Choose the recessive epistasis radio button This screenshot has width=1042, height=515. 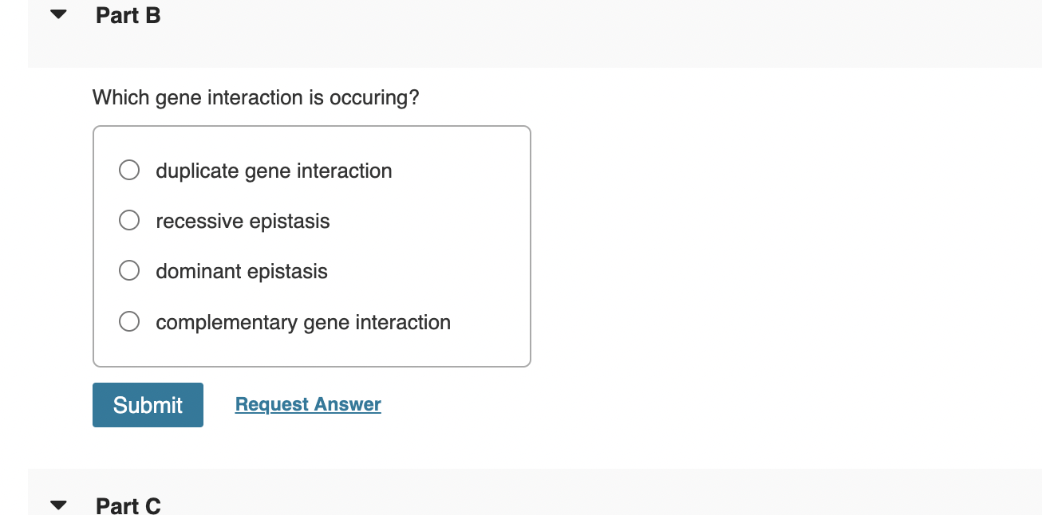129,221
